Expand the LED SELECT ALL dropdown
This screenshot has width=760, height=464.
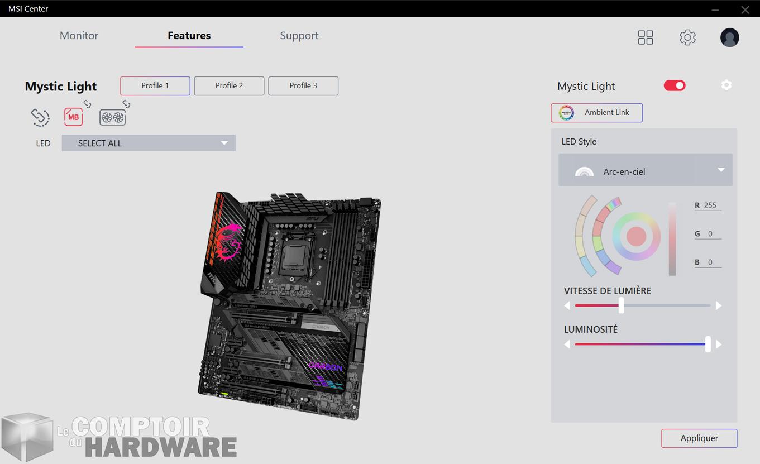[x=149, y=143]
